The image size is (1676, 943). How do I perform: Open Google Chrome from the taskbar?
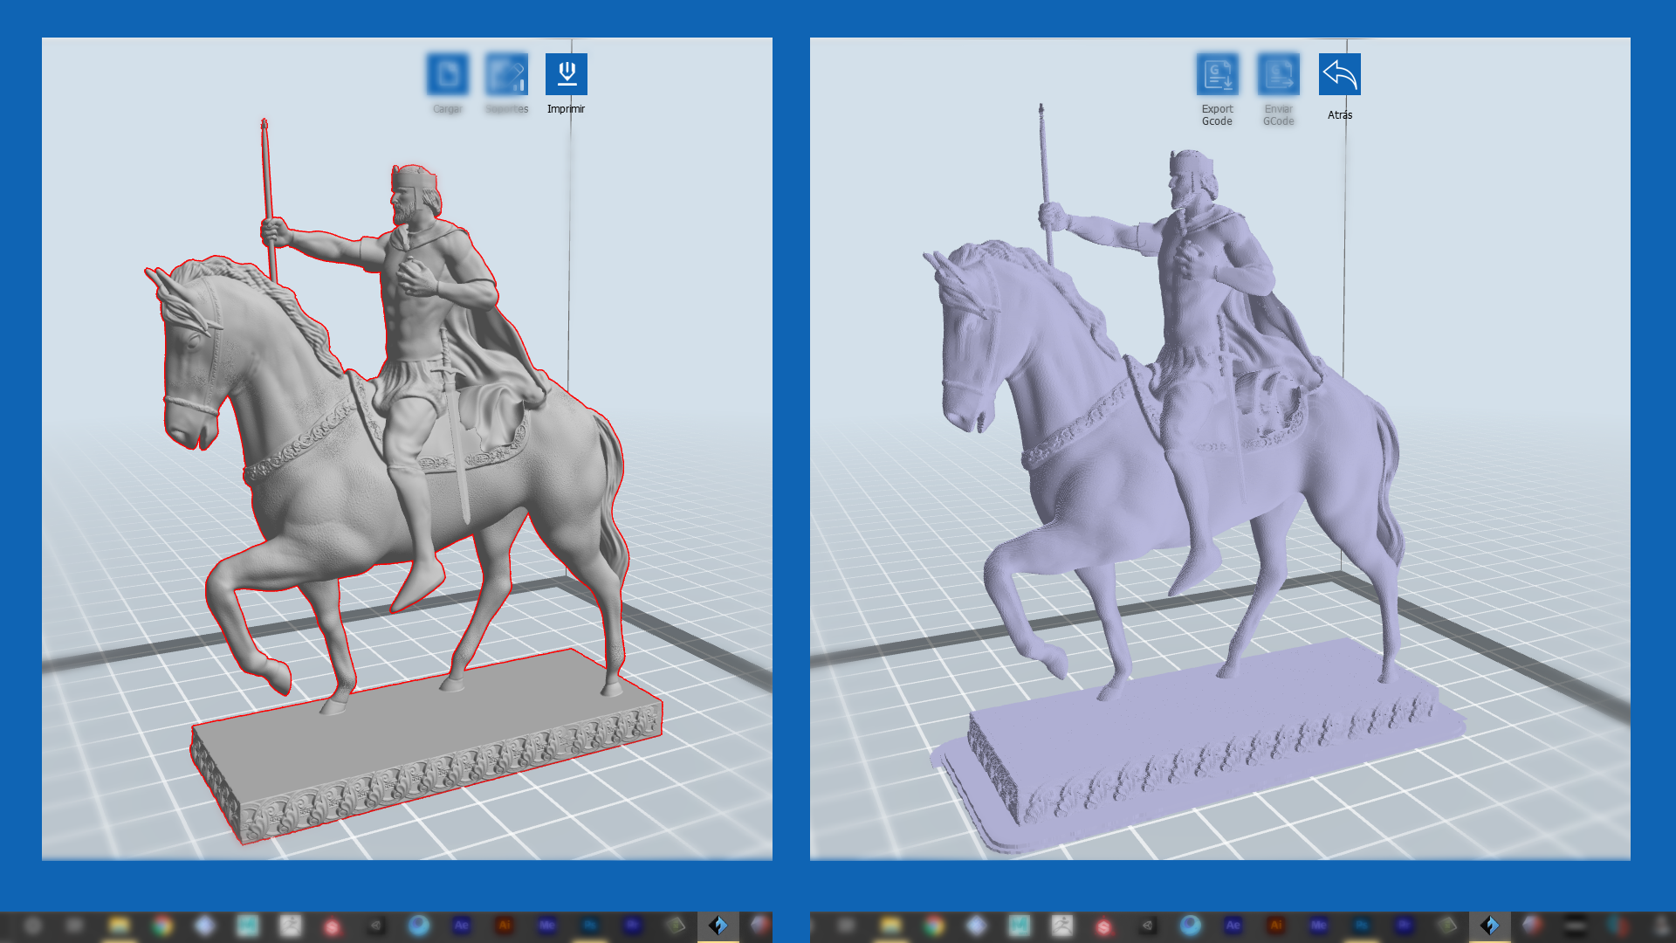161,925
